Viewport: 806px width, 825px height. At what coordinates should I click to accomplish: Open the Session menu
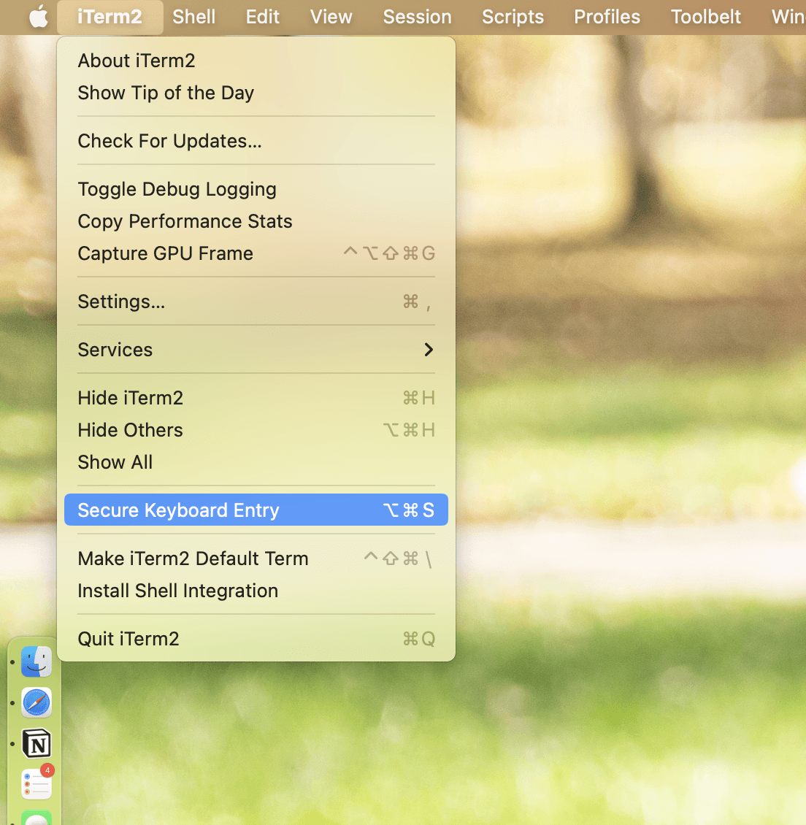pyautogui.click(x=417, y=17)
